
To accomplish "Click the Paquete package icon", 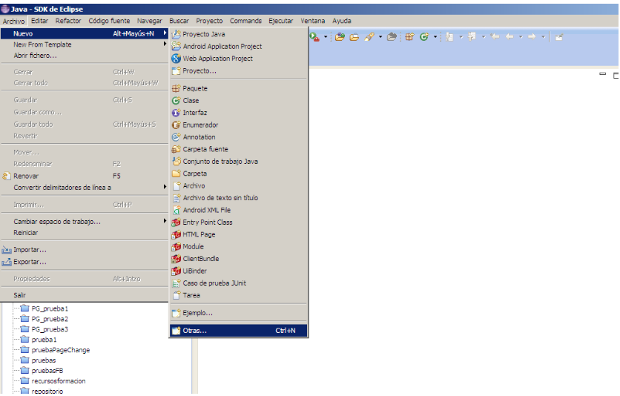I will [177, 88].
